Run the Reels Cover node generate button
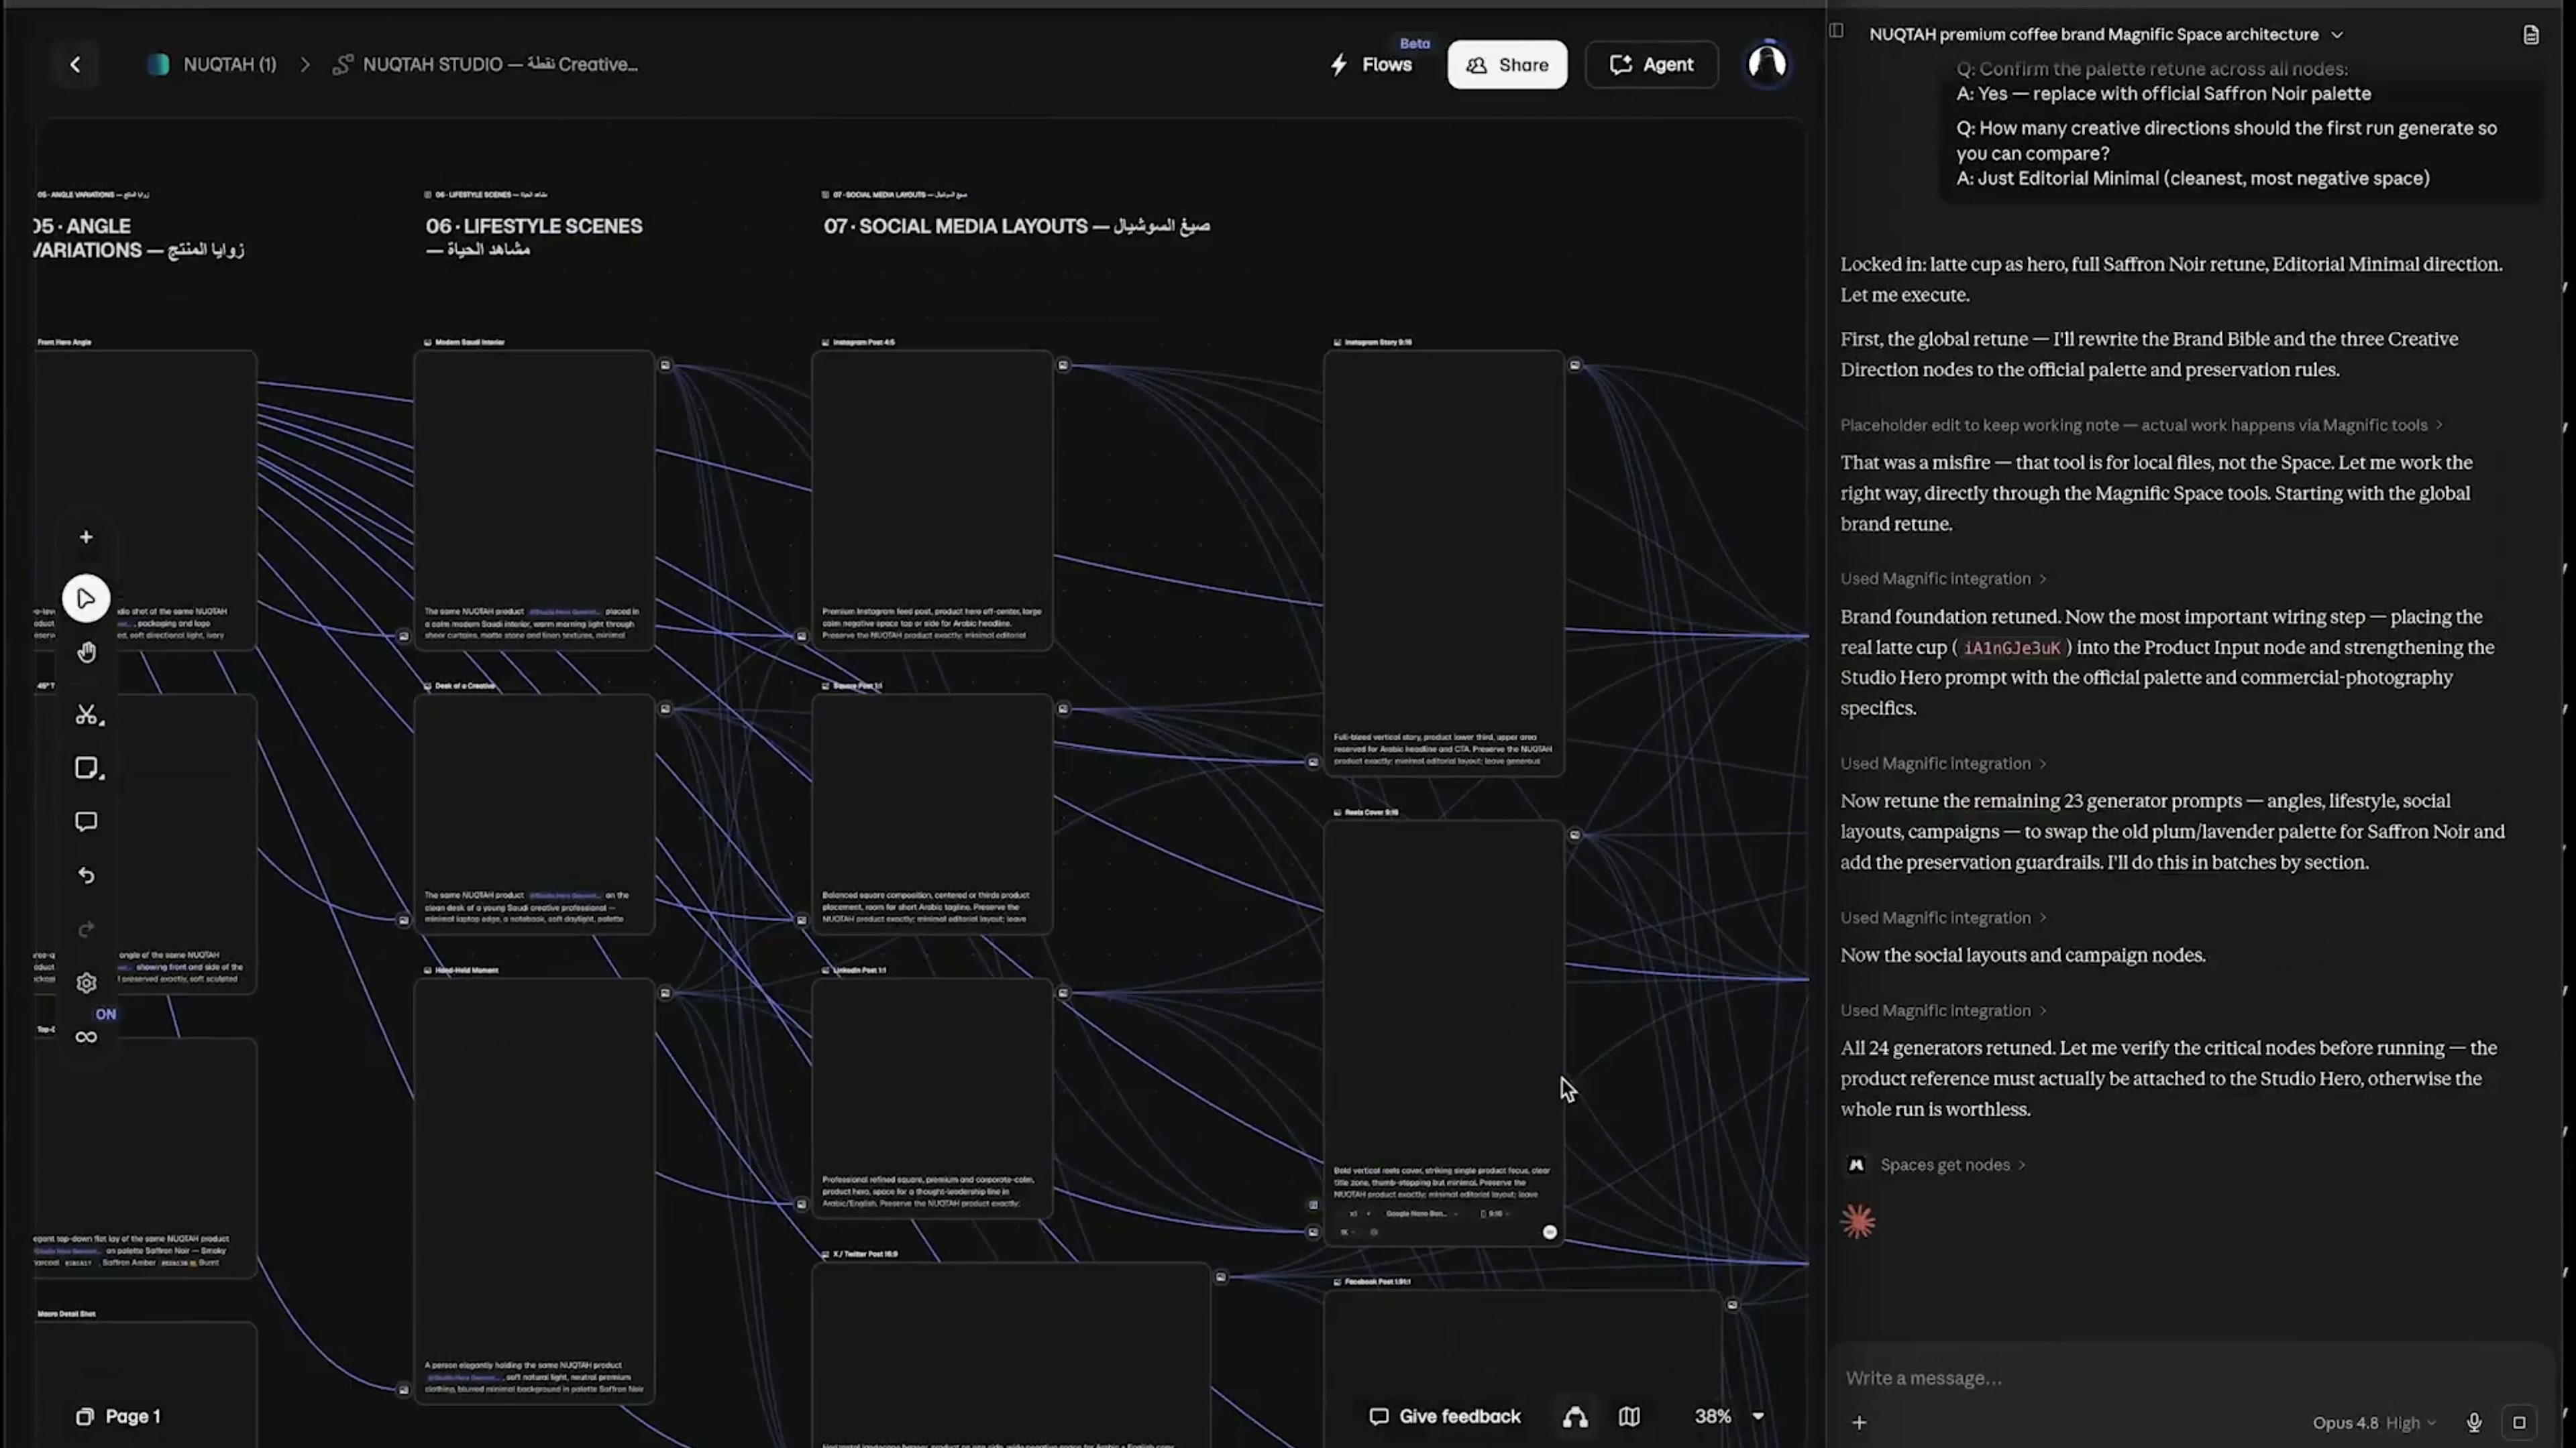 1550,1232
